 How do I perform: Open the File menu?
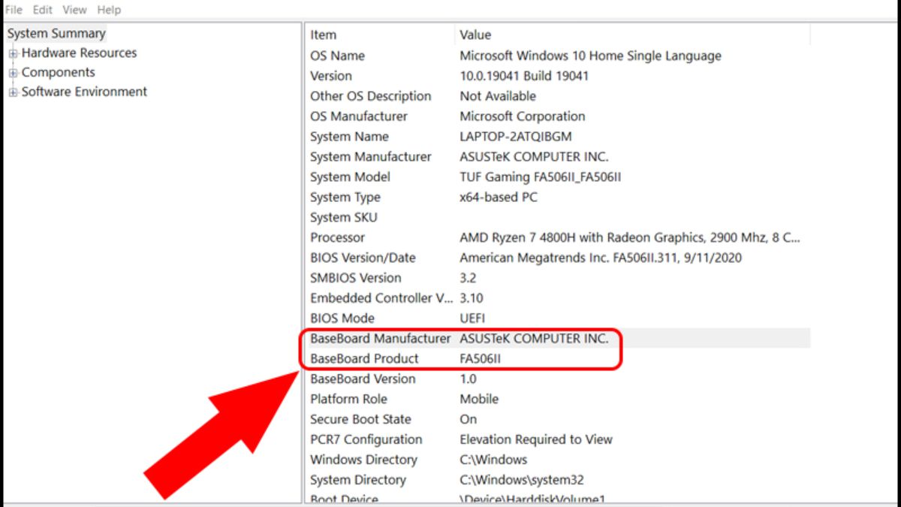[x=14, y=10]
